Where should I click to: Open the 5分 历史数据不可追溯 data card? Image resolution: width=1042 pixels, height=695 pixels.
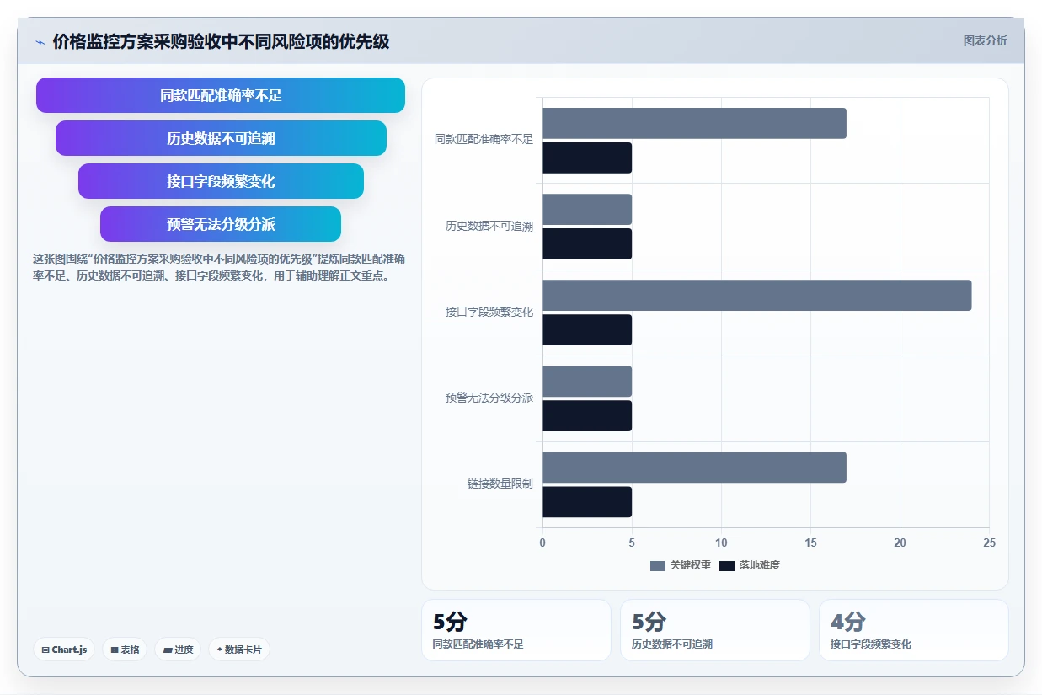(715, 630)
